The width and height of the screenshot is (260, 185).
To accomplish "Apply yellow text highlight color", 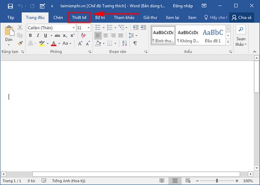I will click(42, 44).
